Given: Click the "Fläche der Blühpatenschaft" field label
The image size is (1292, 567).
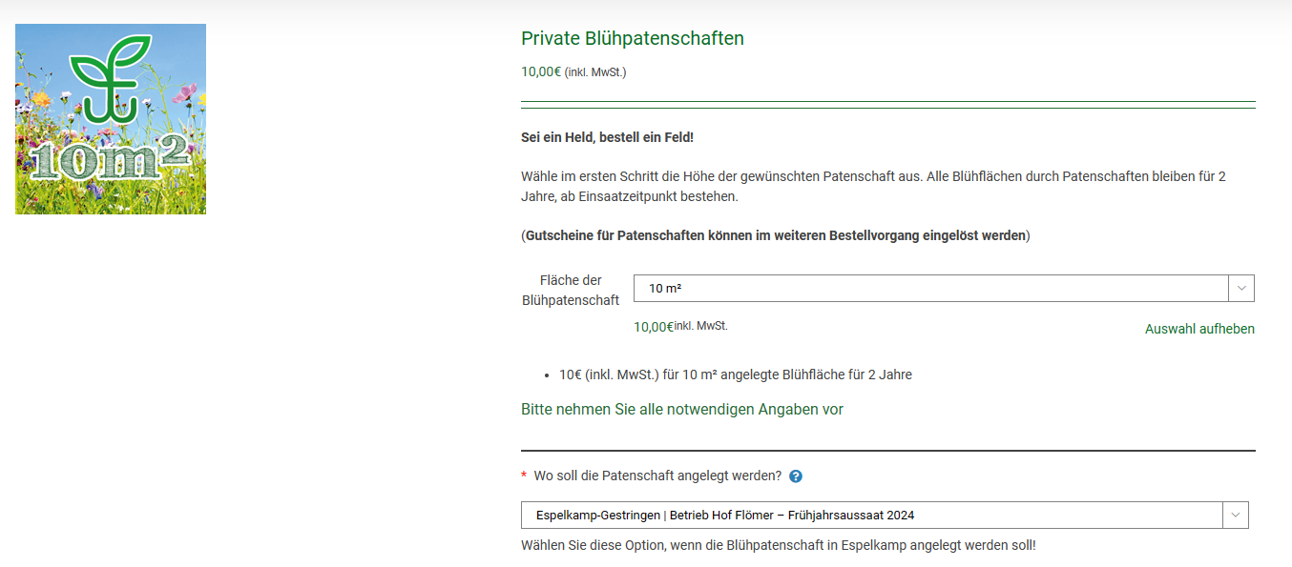Looking at the screenshot, I should (571, 290).
